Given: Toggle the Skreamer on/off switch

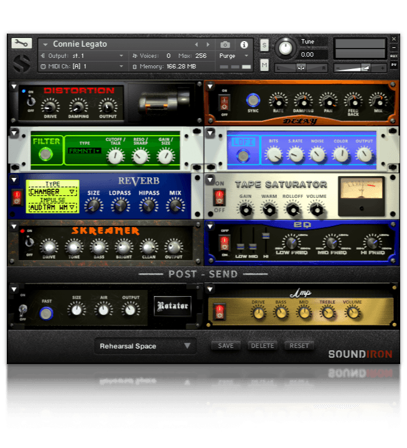Looking at the screenshot, I should (29, 242).
